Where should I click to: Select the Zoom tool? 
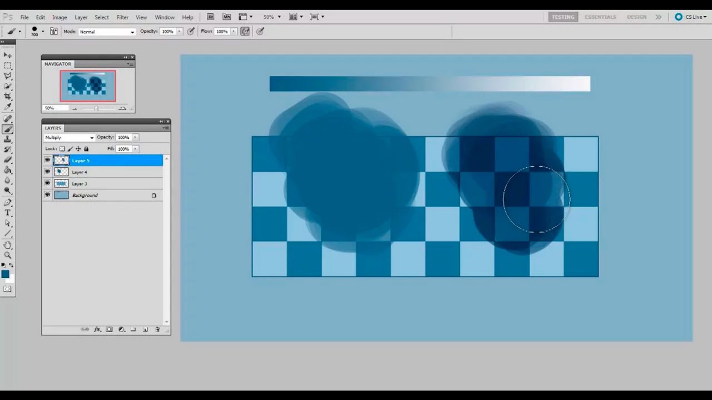(8, 255)
